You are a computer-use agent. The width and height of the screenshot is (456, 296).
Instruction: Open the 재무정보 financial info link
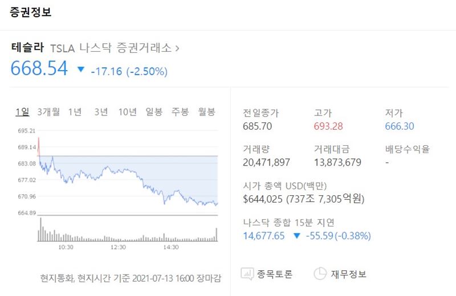pos(349,274)
